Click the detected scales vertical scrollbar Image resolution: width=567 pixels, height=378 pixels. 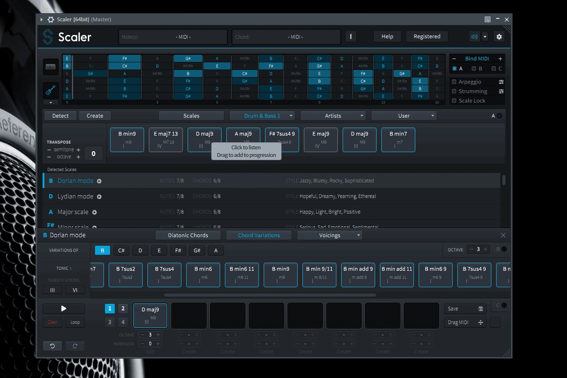[504, 180]
